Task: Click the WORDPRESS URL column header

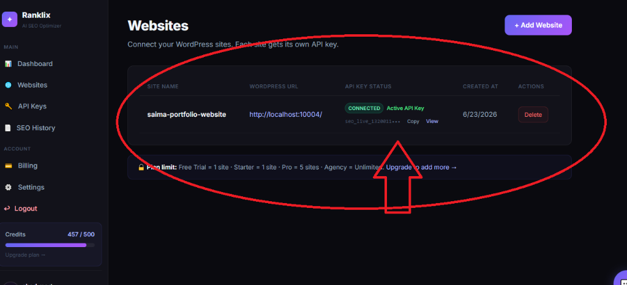Action: 274,86
